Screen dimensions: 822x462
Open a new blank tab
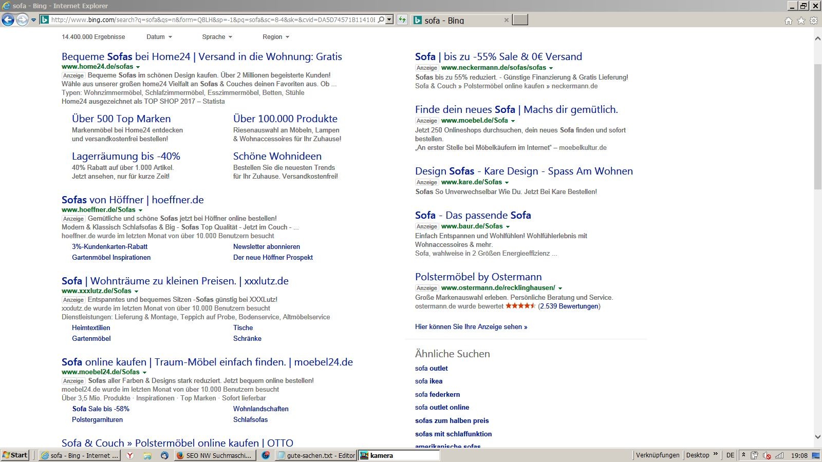520,20
